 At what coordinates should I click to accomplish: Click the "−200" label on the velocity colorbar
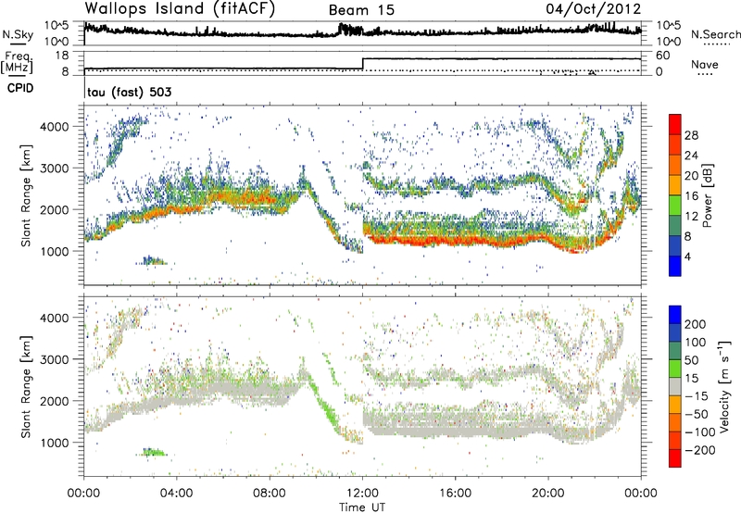click(699, 450)
